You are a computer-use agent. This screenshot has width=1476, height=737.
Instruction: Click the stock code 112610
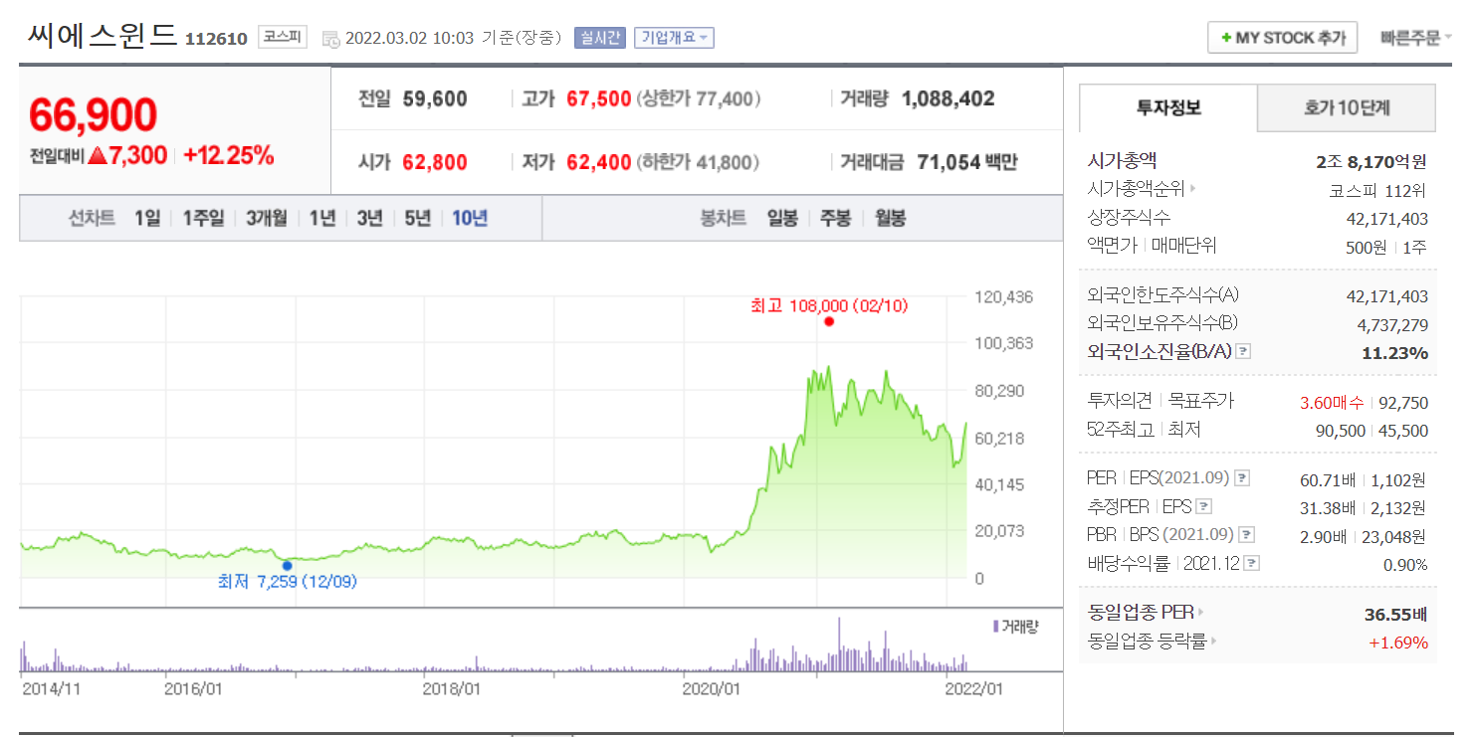coord(216,39)
